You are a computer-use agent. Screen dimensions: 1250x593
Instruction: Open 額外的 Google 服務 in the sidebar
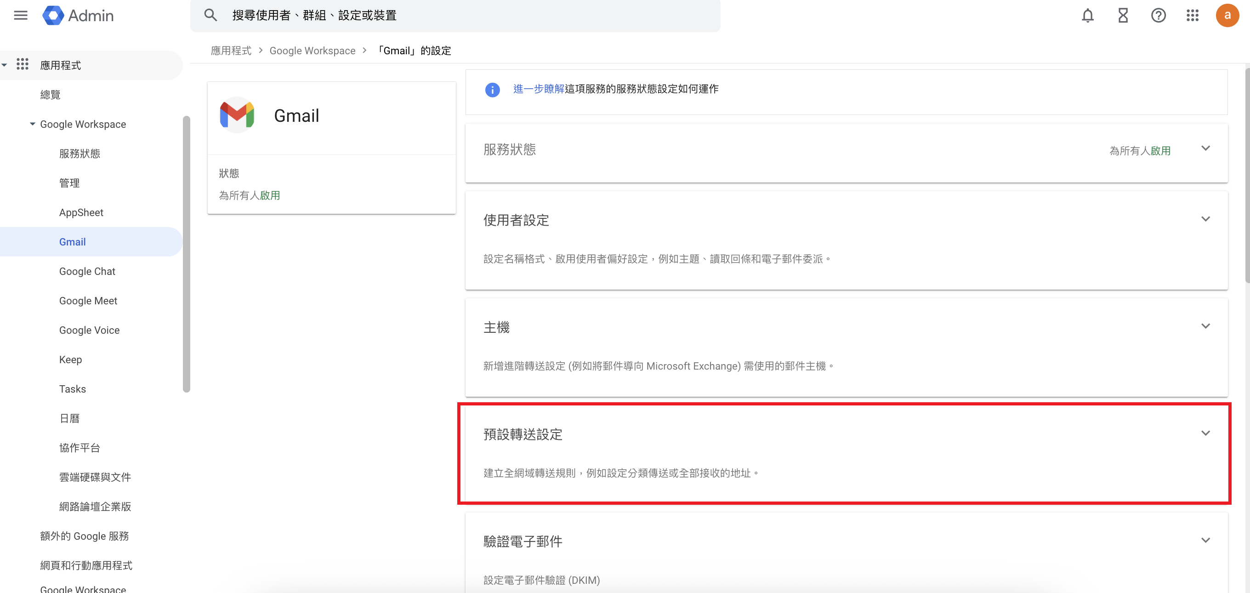click(x=85, y=536)
